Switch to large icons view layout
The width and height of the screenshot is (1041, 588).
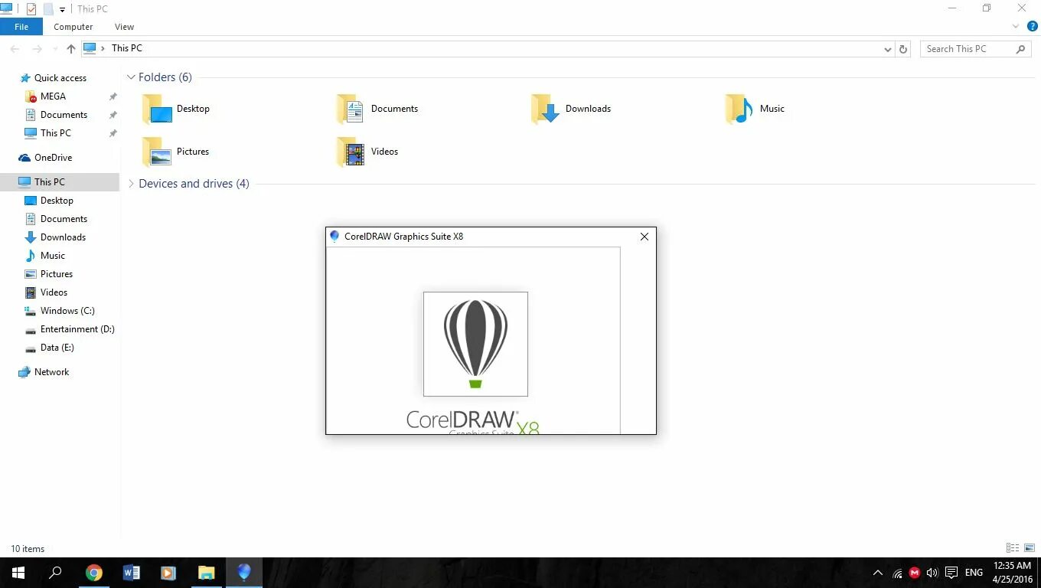(1030, 548)
